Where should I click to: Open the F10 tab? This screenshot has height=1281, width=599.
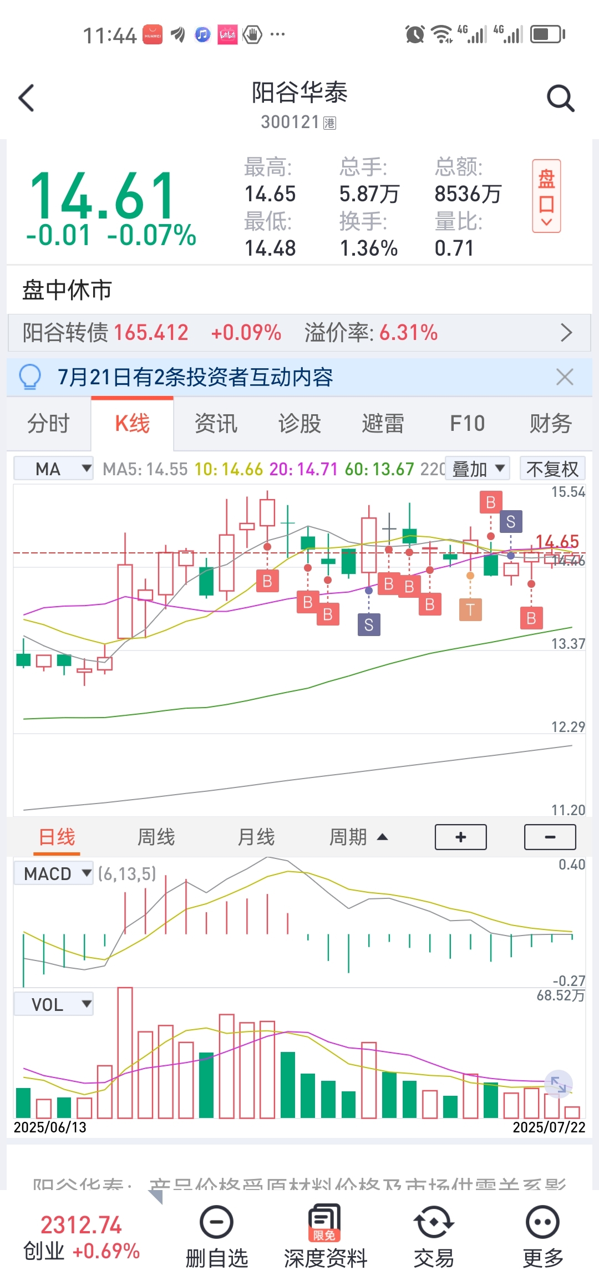(467, 424)
